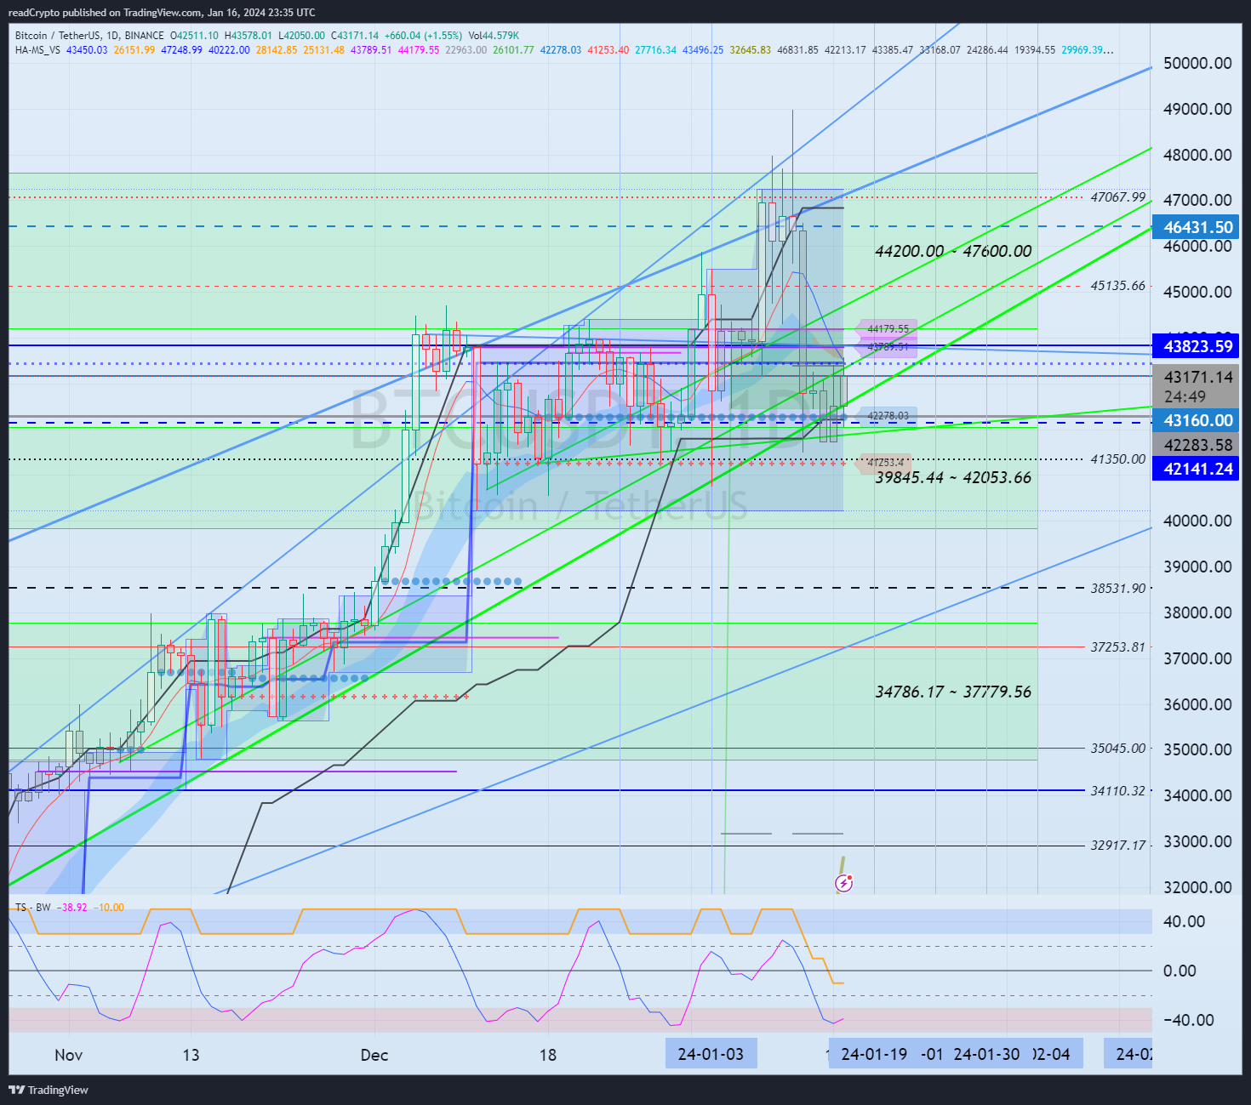Click the 24-01-30 date marker
Image resolution: width=1251 pixels, height=1105 pixels.
(986, 1054)
